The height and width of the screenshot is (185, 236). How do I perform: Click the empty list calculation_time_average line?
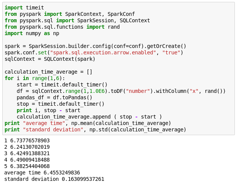48,72
